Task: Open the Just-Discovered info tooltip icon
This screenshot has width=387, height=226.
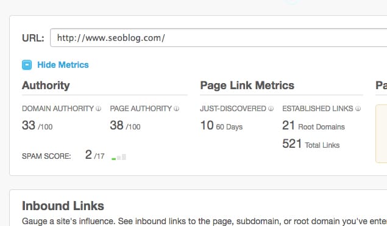Action: (x=271, y=109)
